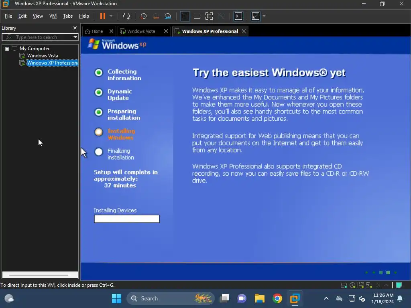Image resolution: width=411 pixels, height=308 pixels.
Task: Take a snapshot of this virtual machine
Action: click(x=143, y=16)
